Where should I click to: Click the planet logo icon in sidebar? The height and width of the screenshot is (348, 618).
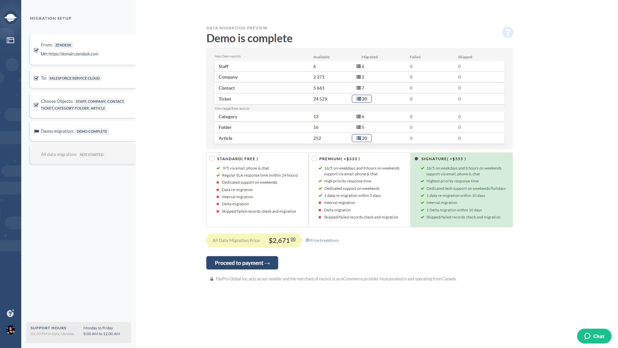(x=10, y=17)
